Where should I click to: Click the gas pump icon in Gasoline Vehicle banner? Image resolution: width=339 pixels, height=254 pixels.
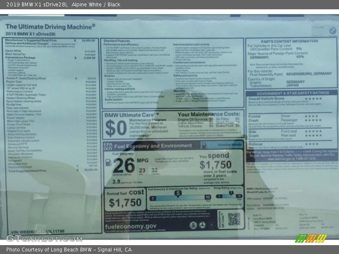click(203, 145)
